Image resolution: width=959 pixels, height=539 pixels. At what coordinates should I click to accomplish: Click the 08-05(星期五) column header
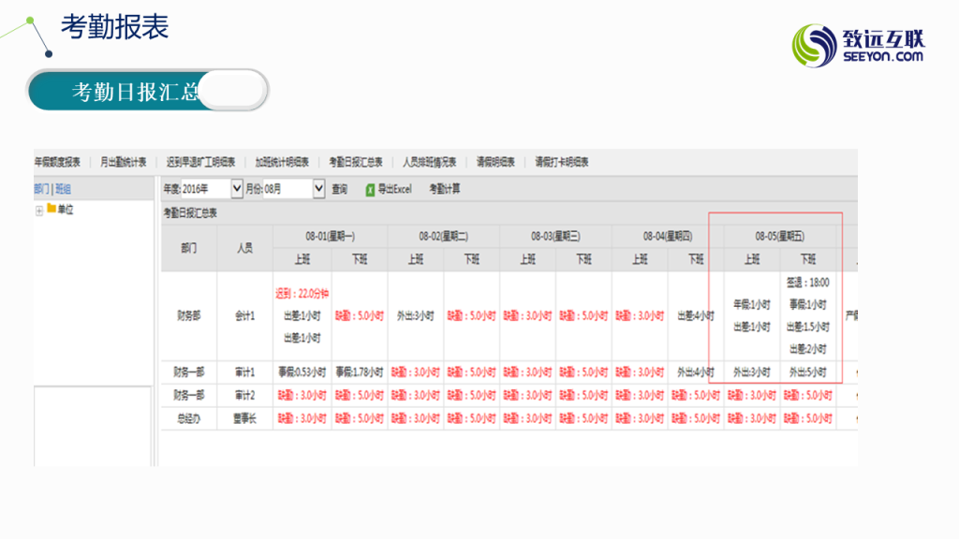pos(779,236)
